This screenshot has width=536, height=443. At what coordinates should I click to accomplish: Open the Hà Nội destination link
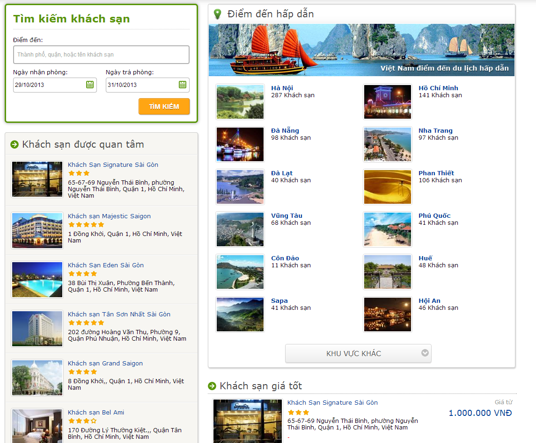(x=281, y=87)
